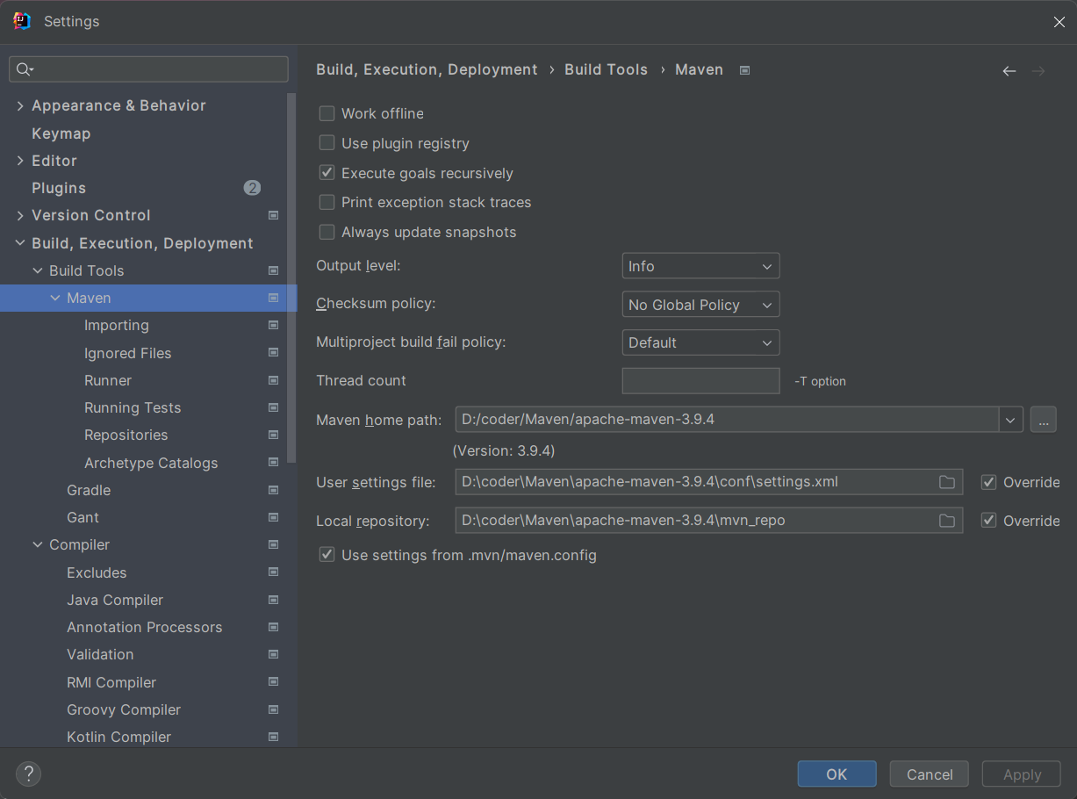
Task: Click the project-level icon beside Version Control
Action: pyautogui.click(x=273, y=215)
